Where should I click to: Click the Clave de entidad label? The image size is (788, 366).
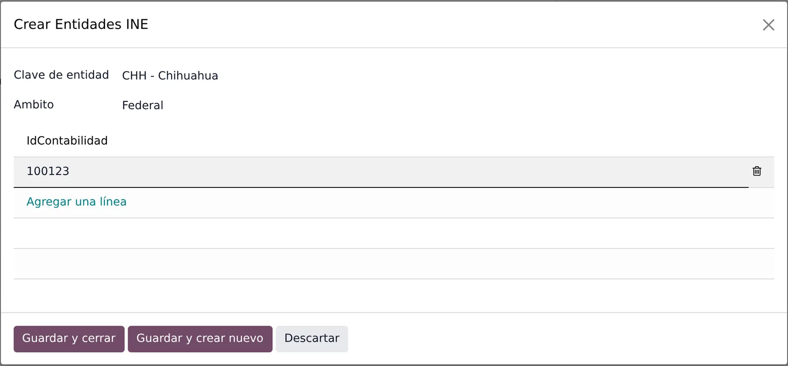[61, 75]
